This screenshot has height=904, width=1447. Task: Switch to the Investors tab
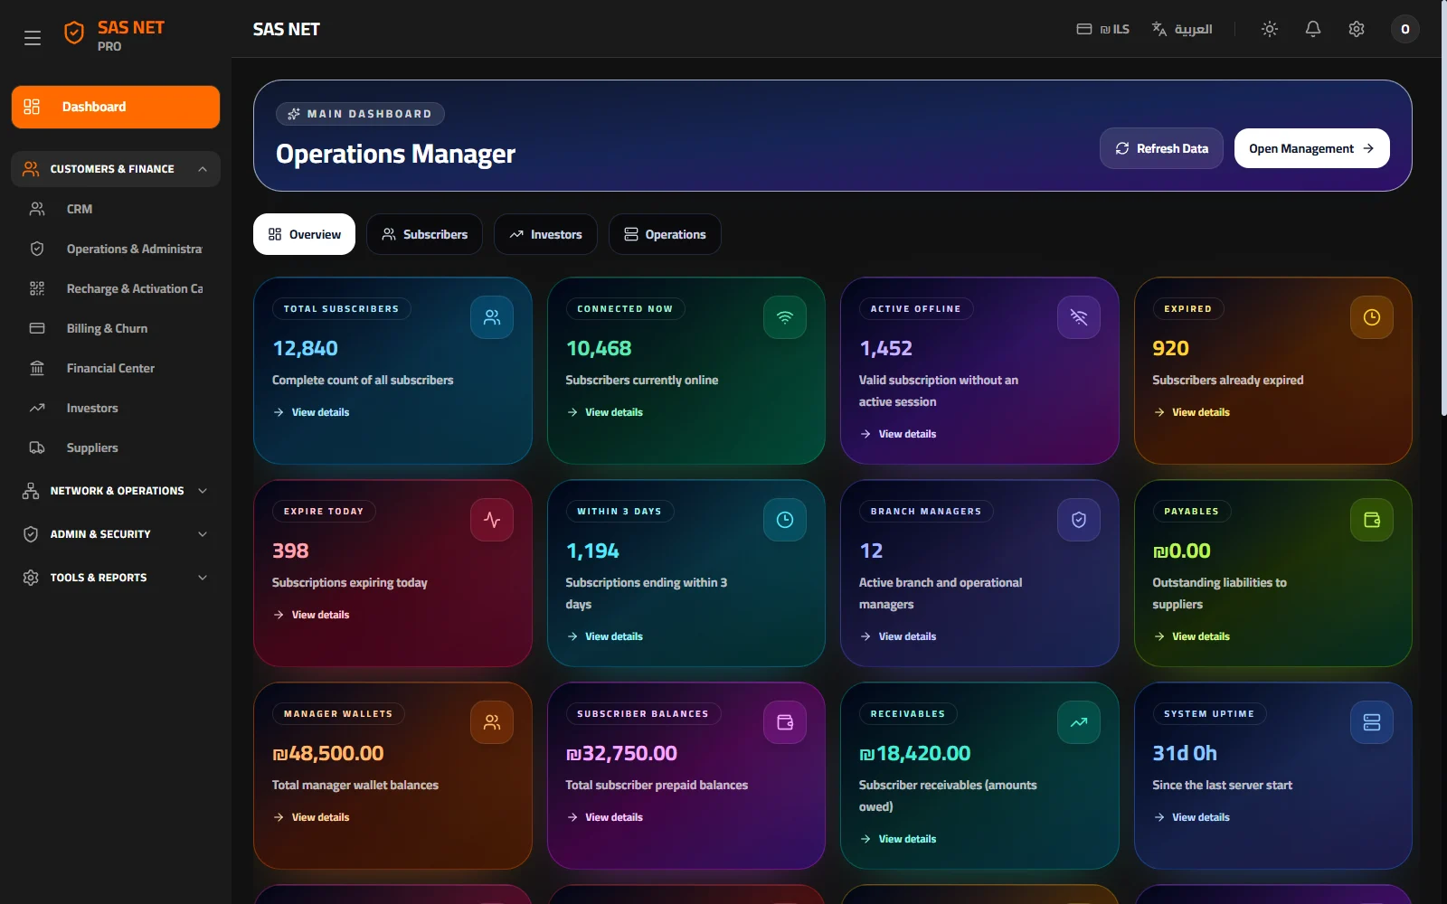545,234
